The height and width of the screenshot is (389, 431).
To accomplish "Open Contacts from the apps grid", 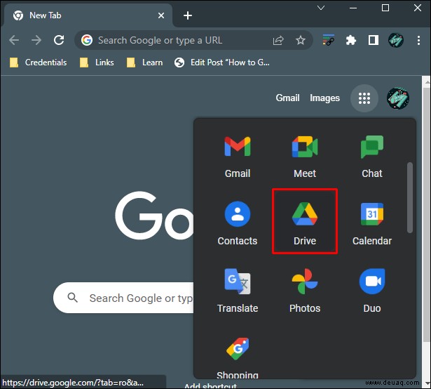I will tap(238, 223).
